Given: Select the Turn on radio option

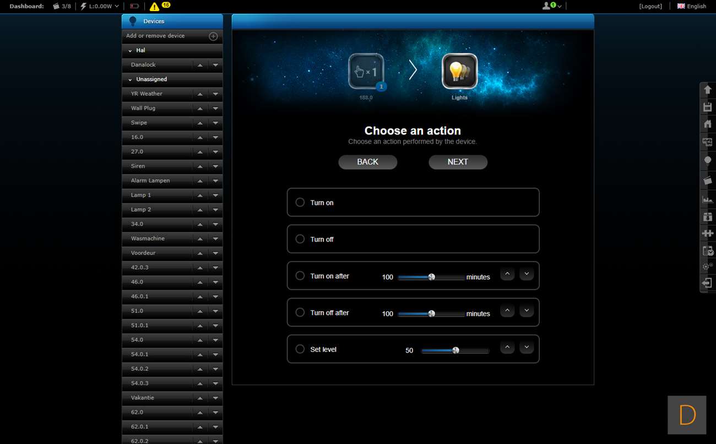Looking at the screenshot, I should pyautogui.click(x=300, y=202).
